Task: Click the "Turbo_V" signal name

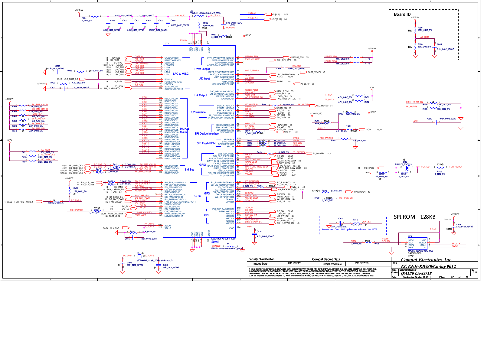Action: coord(295,187)
